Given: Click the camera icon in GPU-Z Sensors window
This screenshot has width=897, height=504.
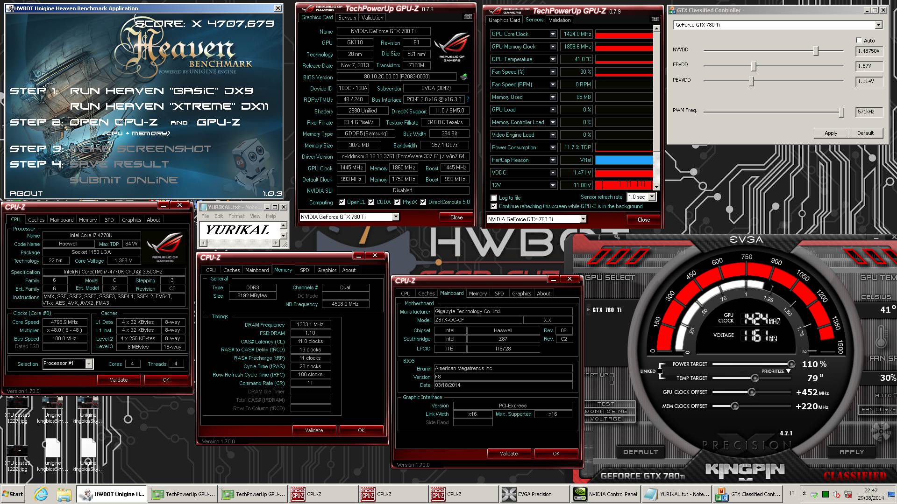Looking at the screenshot, I should pyautogui.click(x=655, y=19).
